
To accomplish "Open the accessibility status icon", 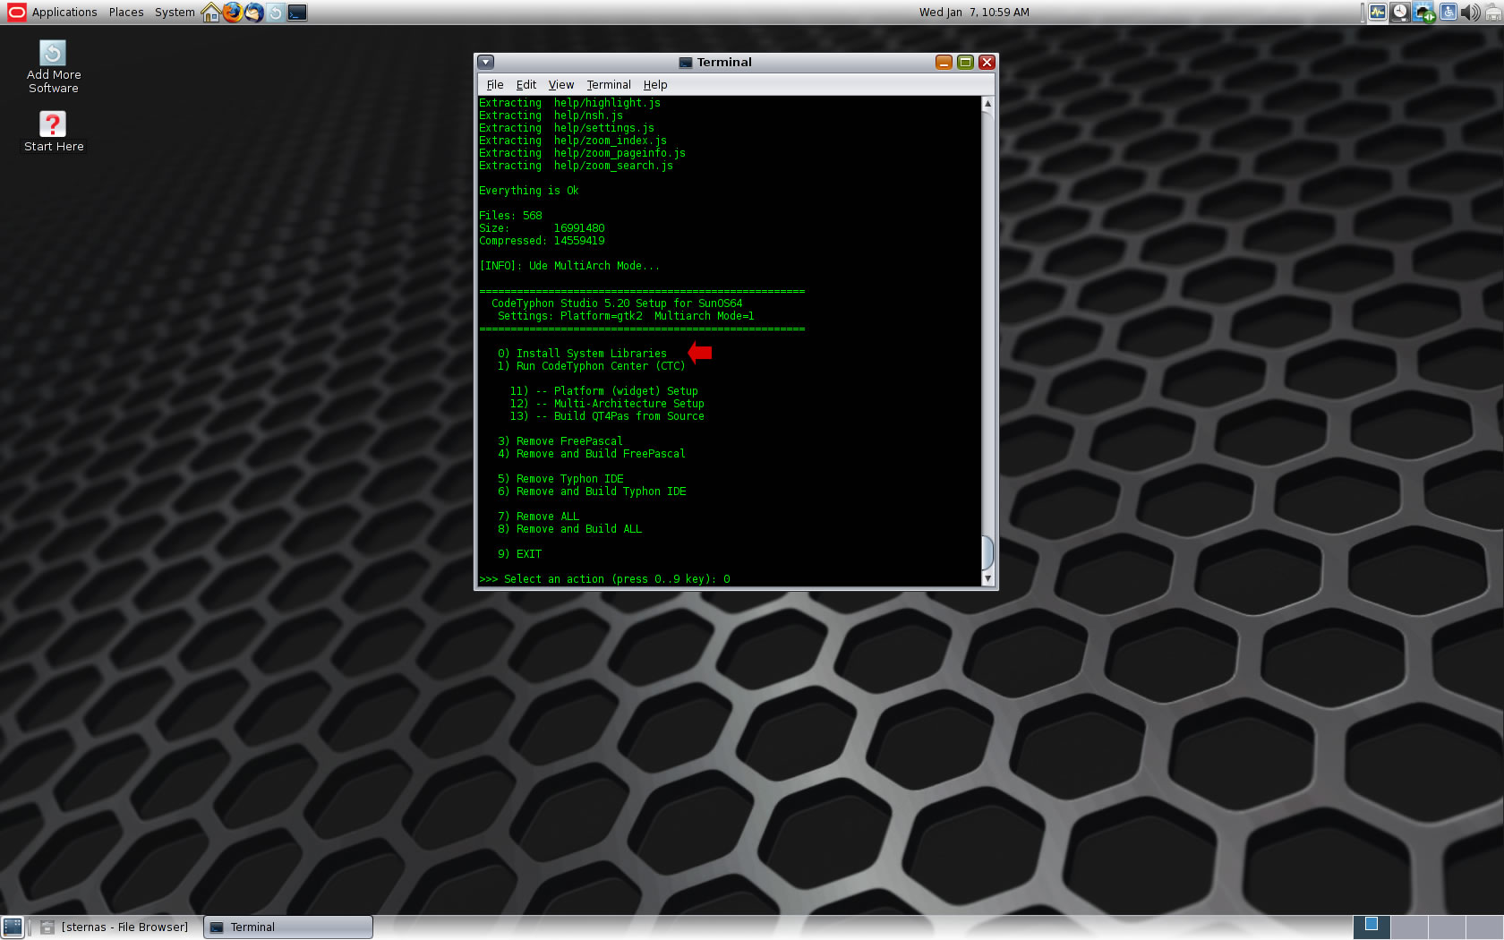I will tap(1448, 13).
